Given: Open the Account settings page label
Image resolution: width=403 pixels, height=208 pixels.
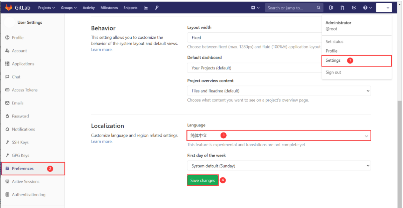Looking at the screenshot, I should pyautogui.click(x=19, y=51).
